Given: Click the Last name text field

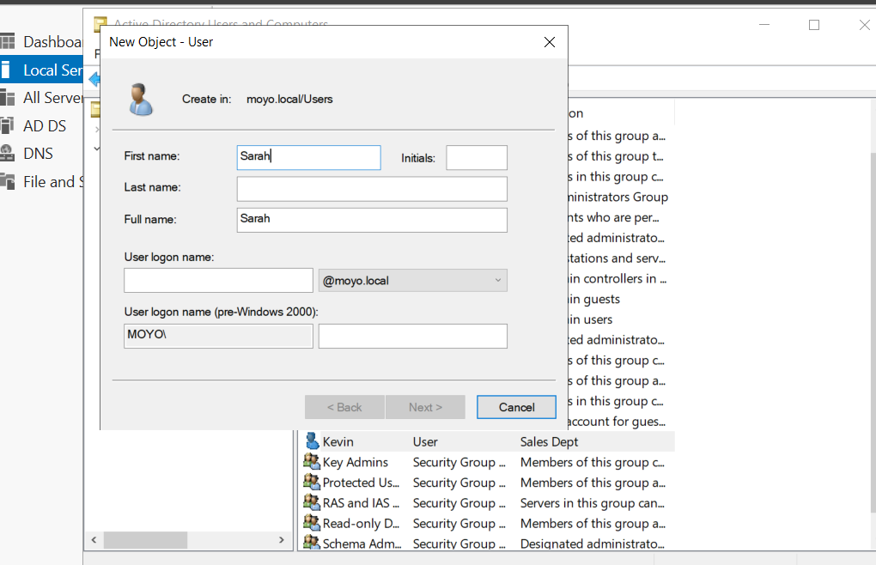Looking at the screenshot, I should (372, 189).
